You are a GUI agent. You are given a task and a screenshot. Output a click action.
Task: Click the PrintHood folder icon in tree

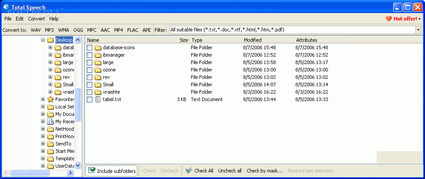(51, 136)
